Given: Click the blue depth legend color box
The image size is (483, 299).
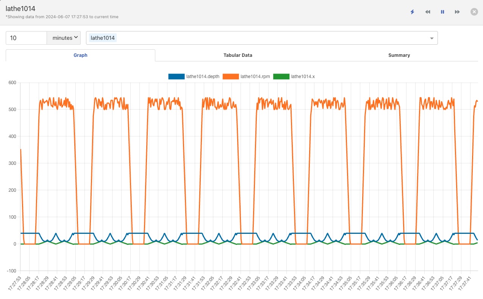Looking at the screenshot, I should click(176, 77).
